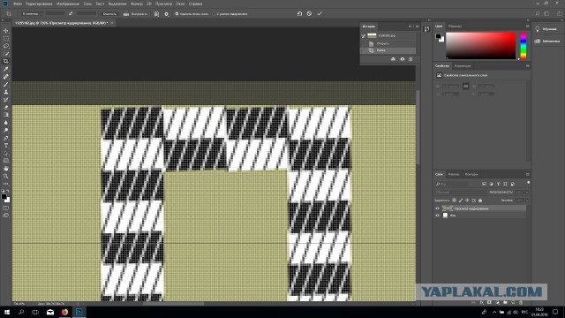565x318 pixels.
Task: Click the straighten level icon
Action: point(126,14)
